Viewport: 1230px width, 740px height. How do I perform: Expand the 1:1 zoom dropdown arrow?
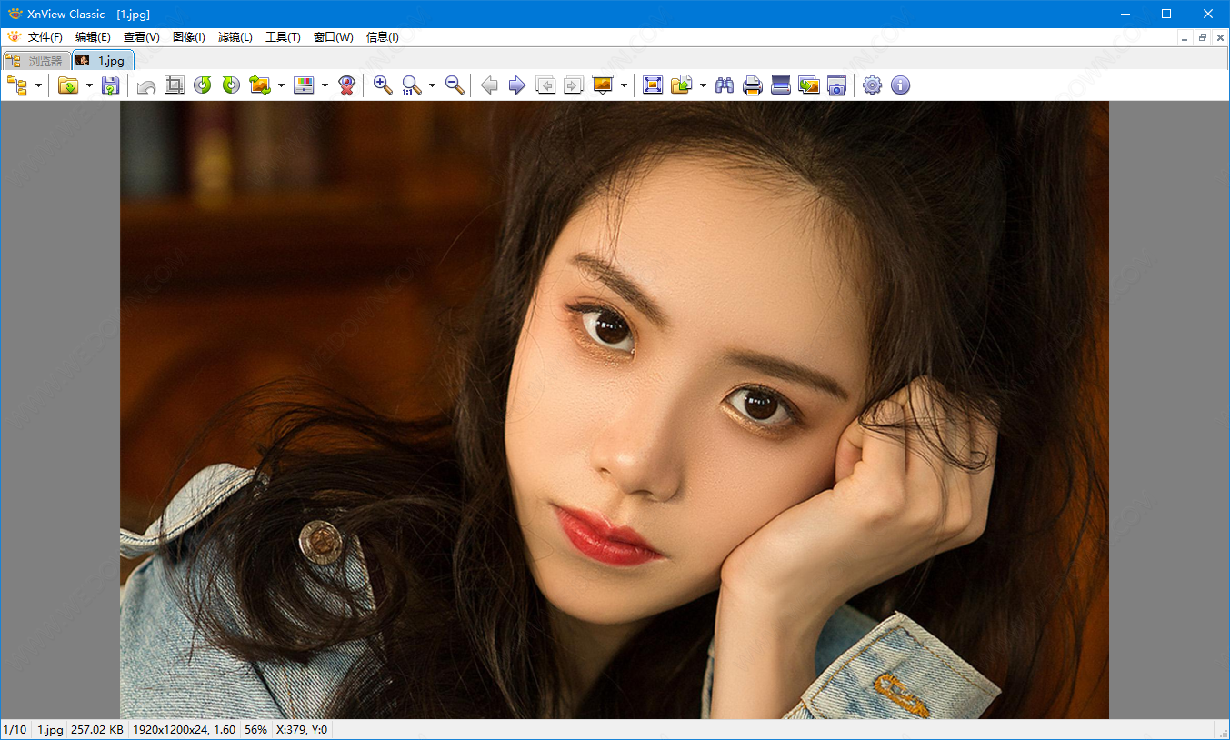(x=432, y=85)
